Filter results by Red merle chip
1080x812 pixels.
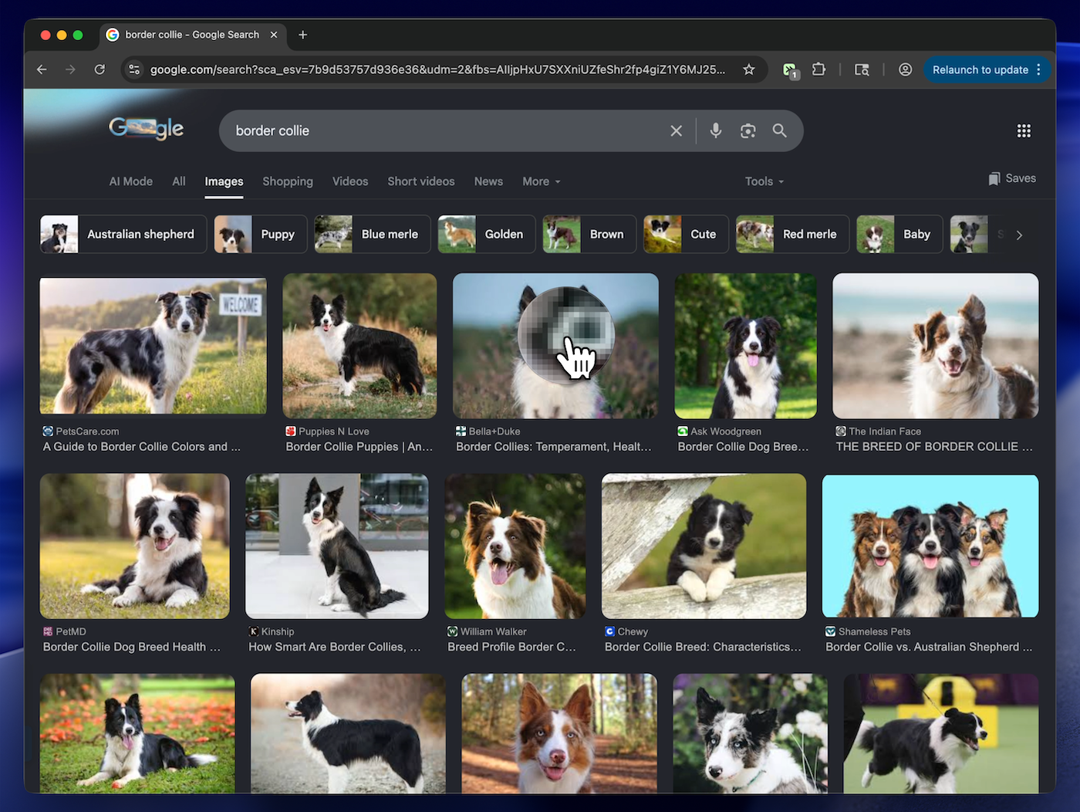[792, 235]
